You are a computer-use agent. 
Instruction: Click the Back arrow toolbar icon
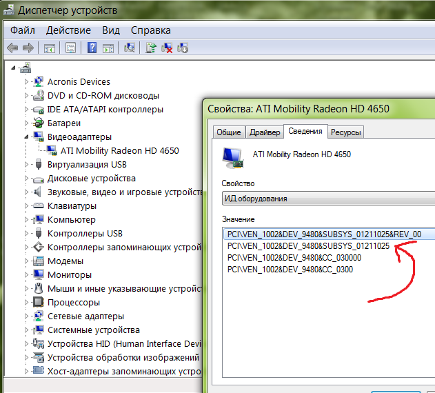(x=12, y=48)
